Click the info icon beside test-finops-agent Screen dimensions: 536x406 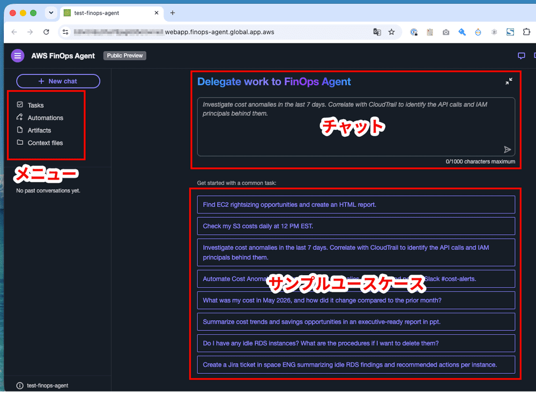(20, 386)
